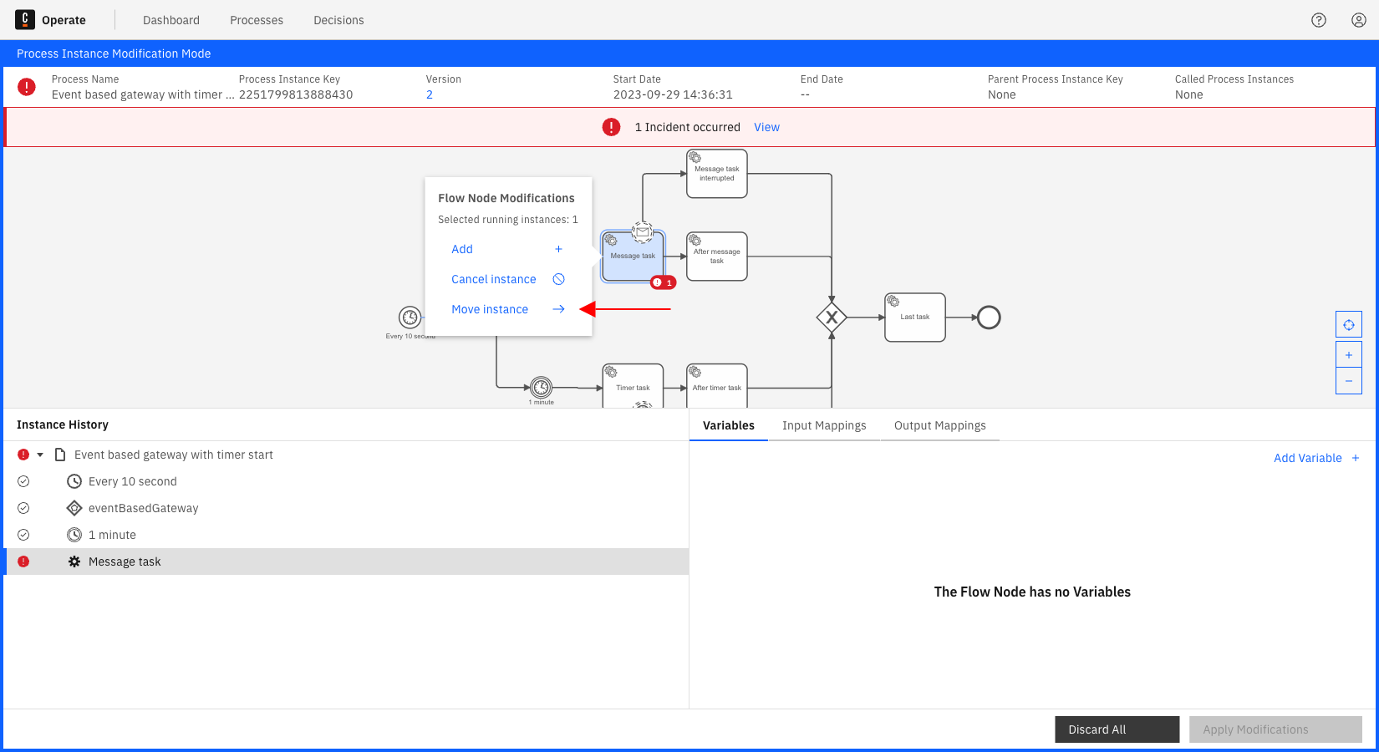
Task: Select the 1 minute timer event in diagram
Action: (542, 388)
